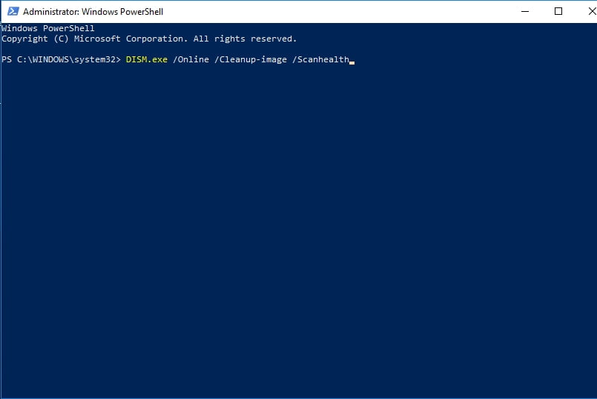The height and width of the screenshot is (399, 597).
Task: Click the empty blue console area
Action: click(298, 228)
